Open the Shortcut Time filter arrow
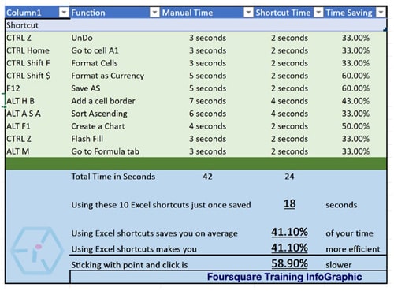 [318, 13]
